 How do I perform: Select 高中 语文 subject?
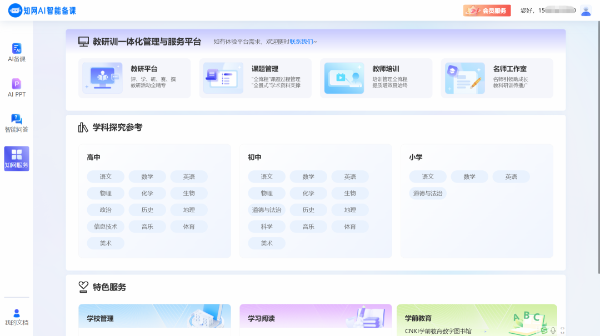pyautogui.click(x=106, y=176)
